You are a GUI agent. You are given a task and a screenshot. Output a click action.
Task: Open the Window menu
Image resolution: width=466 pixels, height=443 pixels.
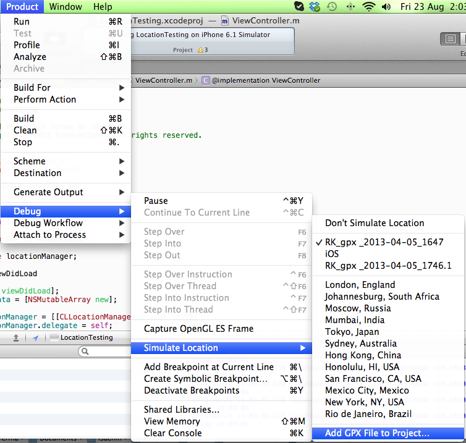click(66, 7)
